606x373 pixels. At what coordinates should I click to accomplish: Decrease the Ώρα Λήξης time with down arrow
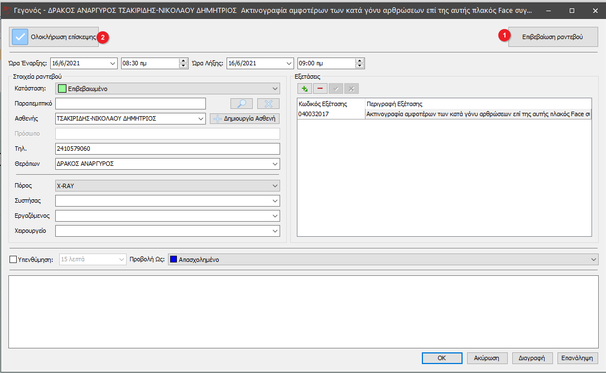click(359, 66)
